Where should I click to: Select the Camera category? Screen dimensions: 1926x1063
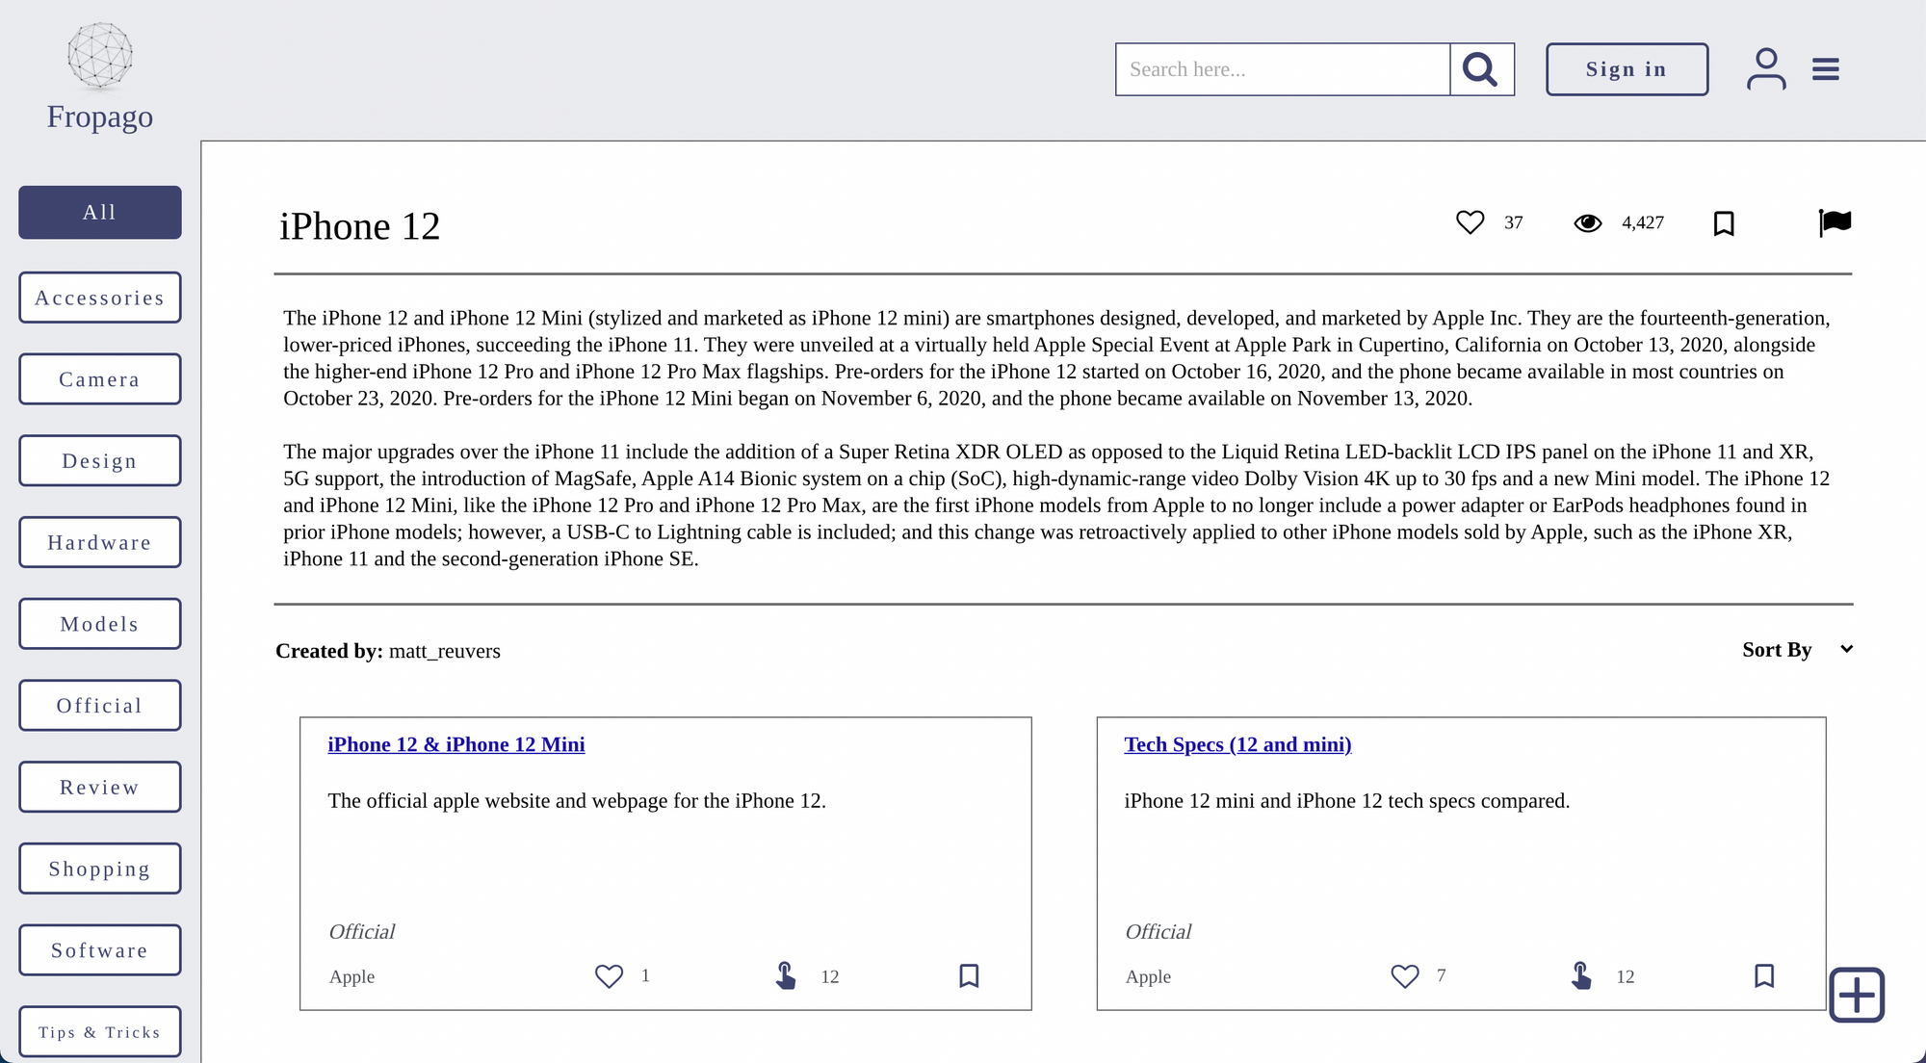coord(100,379)
